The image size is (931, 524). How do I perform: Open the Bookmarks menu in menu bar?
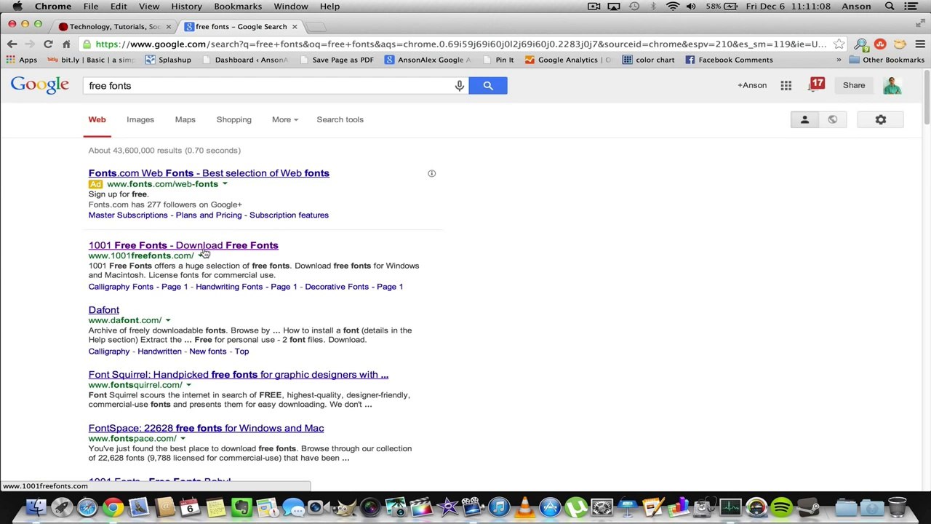click(238, 7)
